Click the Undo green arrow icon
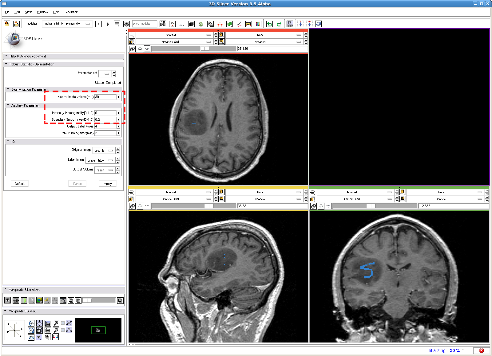Screen dimensions: 492x356 click(x=269, y=24)
